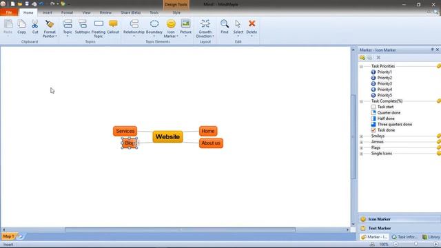The image size is (441, 248).
Task: Click the Copy icon in Clipboard group
Action: click(x=21, y=25)
